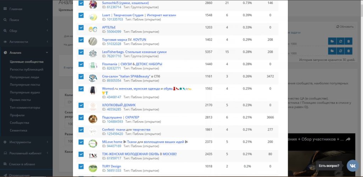
Task: Uncheck the ТЭК-ЖЕНСКАЯ МОЛОДЕЖНАЯ ОБУВЬ checkbox
Action: pos(81,154)
